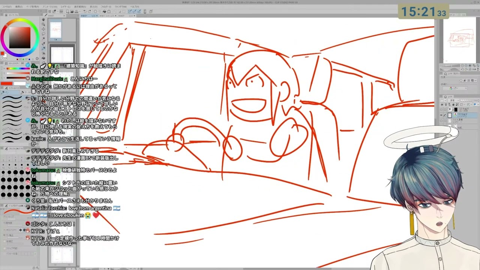This screenshot has height=270, width=480.
Task: Click the help question mark icon
Action: tap(150, 11)
